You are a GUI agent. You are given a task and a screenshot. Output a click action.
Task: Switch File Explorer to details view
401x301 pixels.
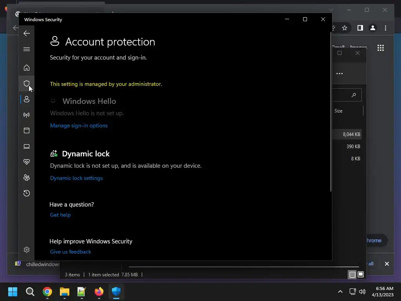tap(352, 275)
